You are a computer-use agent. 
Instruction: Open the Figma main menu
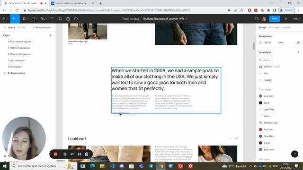[4, 19]
